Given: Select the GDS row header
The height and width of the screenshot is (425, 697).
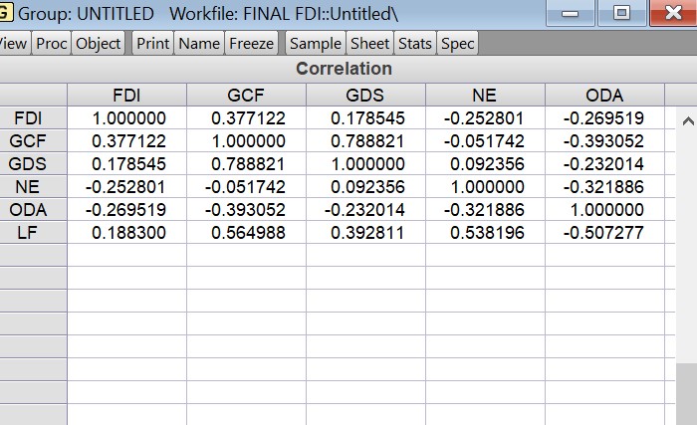Looking at the screenshot, I should click(27, 163).
